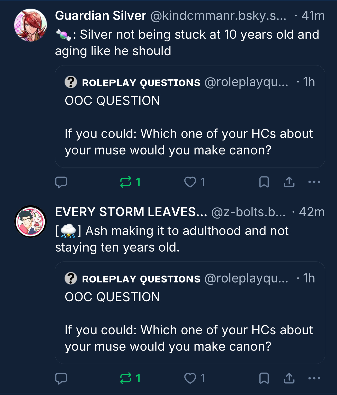Reply to Guardian Silver's post
Image resolution: width=337 pixels, height=395 pixels.
[x=61, y=182]
